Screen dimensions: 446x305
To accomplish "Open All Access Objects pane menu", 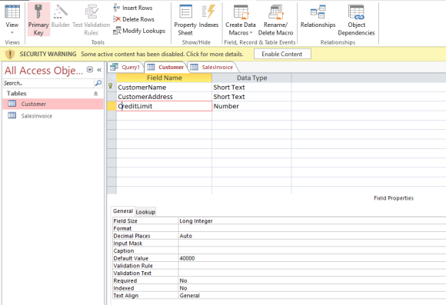I will coord(90,70).
